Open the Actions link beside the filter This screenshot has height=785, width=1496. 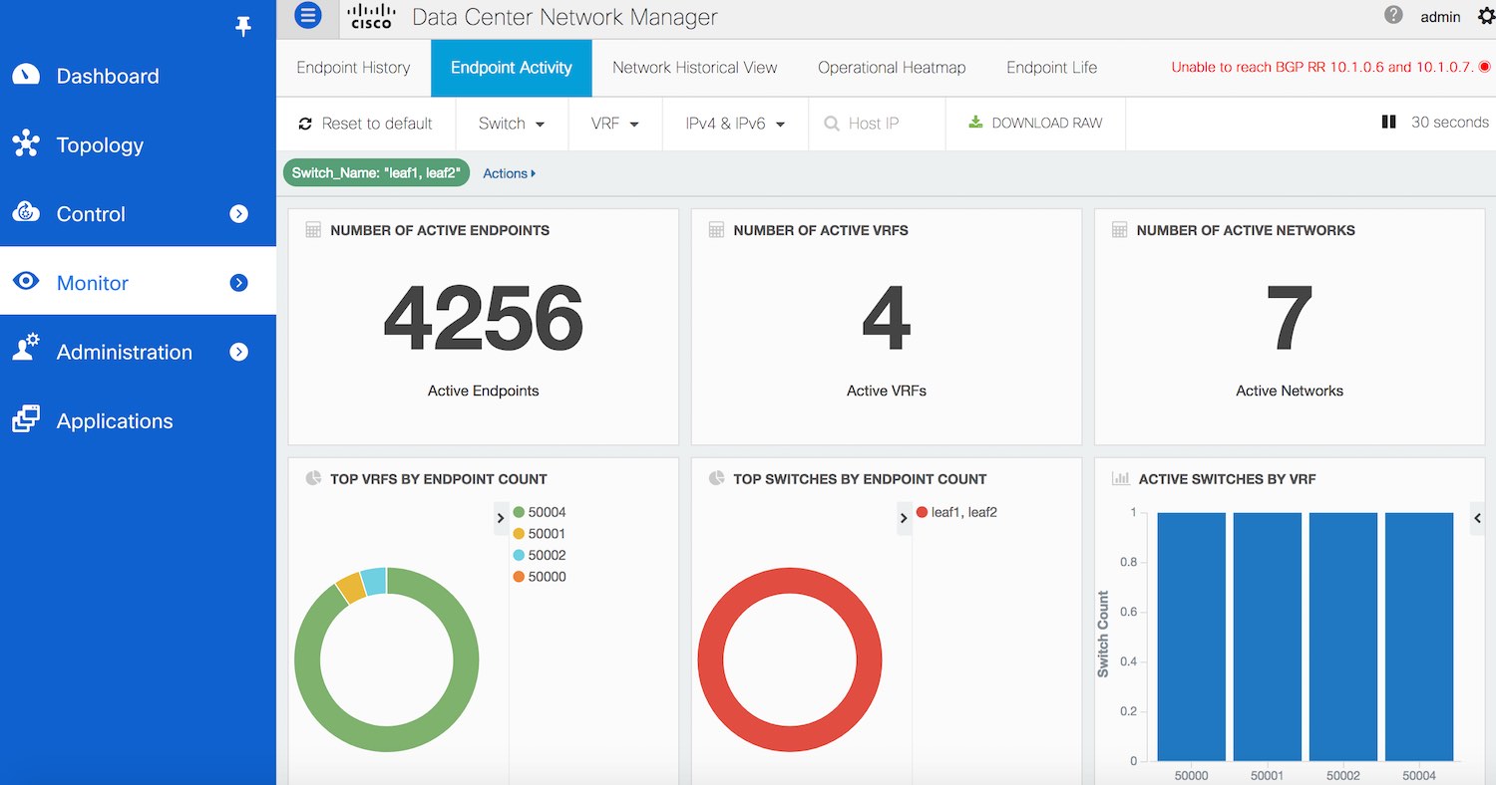tap(509, 173)
